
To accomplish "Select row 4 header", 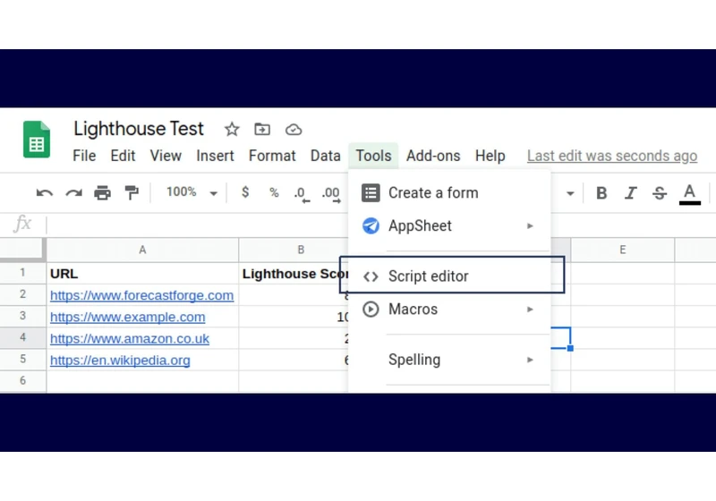I will 22,337.
